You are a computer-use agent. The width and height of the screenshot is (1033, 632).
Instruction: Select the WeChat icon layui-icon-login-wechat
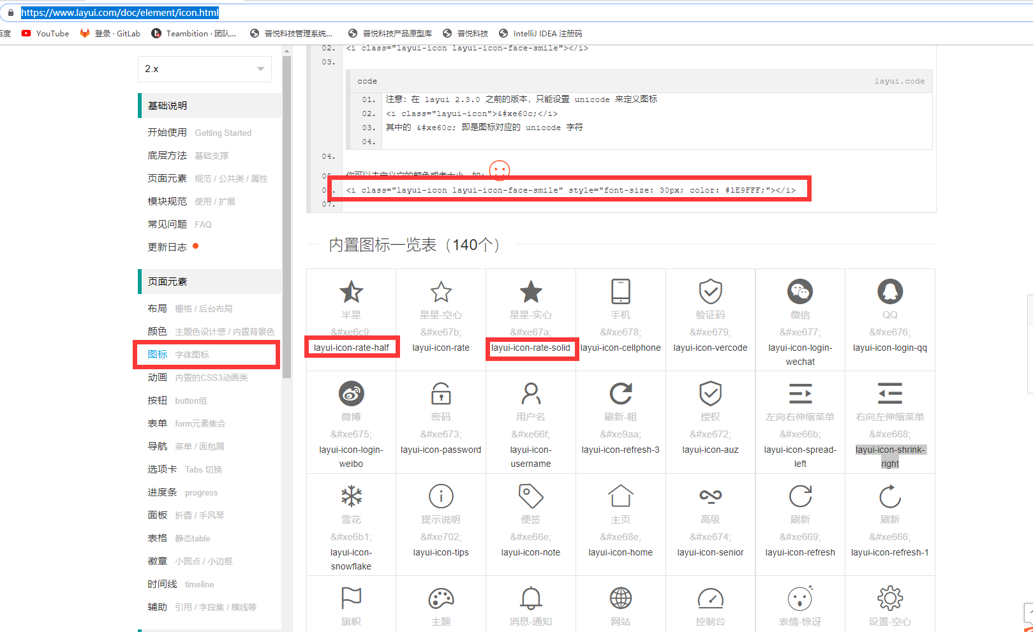[x=799, y=292]
